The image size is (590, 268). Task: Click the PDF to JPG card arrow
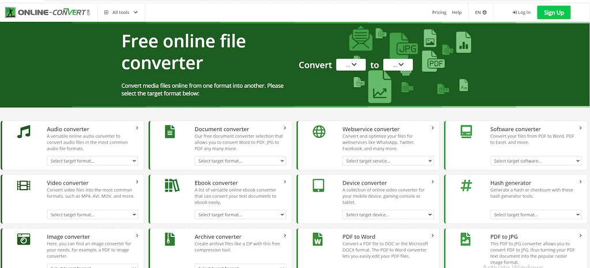(580, 235)
